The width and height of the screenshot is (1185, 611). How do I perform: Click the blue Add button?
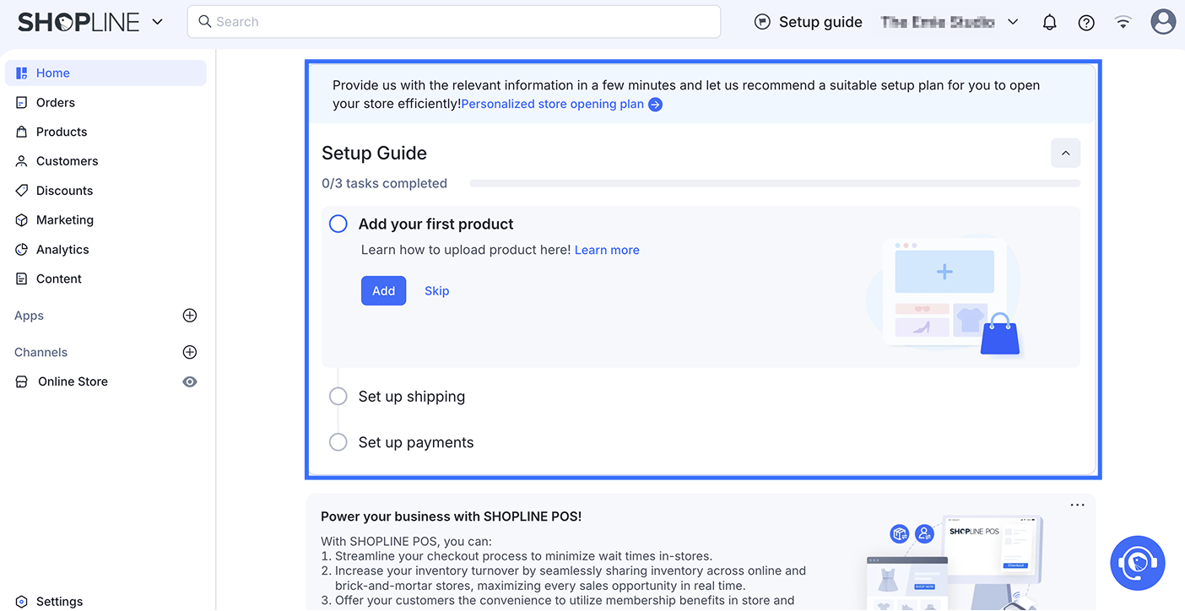coord(383,291)
